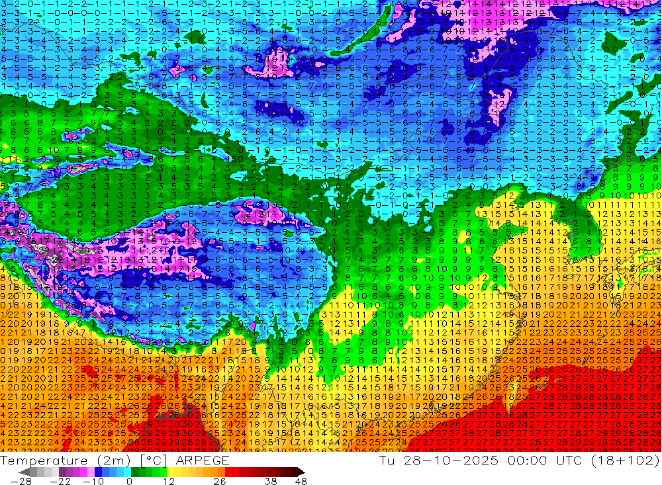
Task: Click the dark right arrow of the colorbar
Action: coord(301,472)
